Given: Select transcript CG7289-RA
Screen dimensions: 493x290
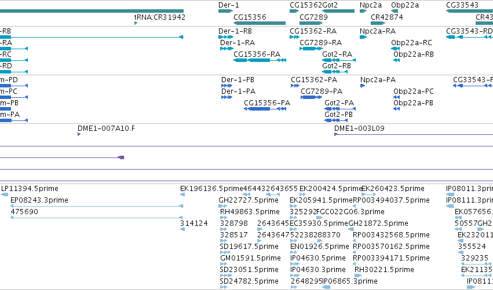Looking at the screenshot, I should (x=311, y=49).
